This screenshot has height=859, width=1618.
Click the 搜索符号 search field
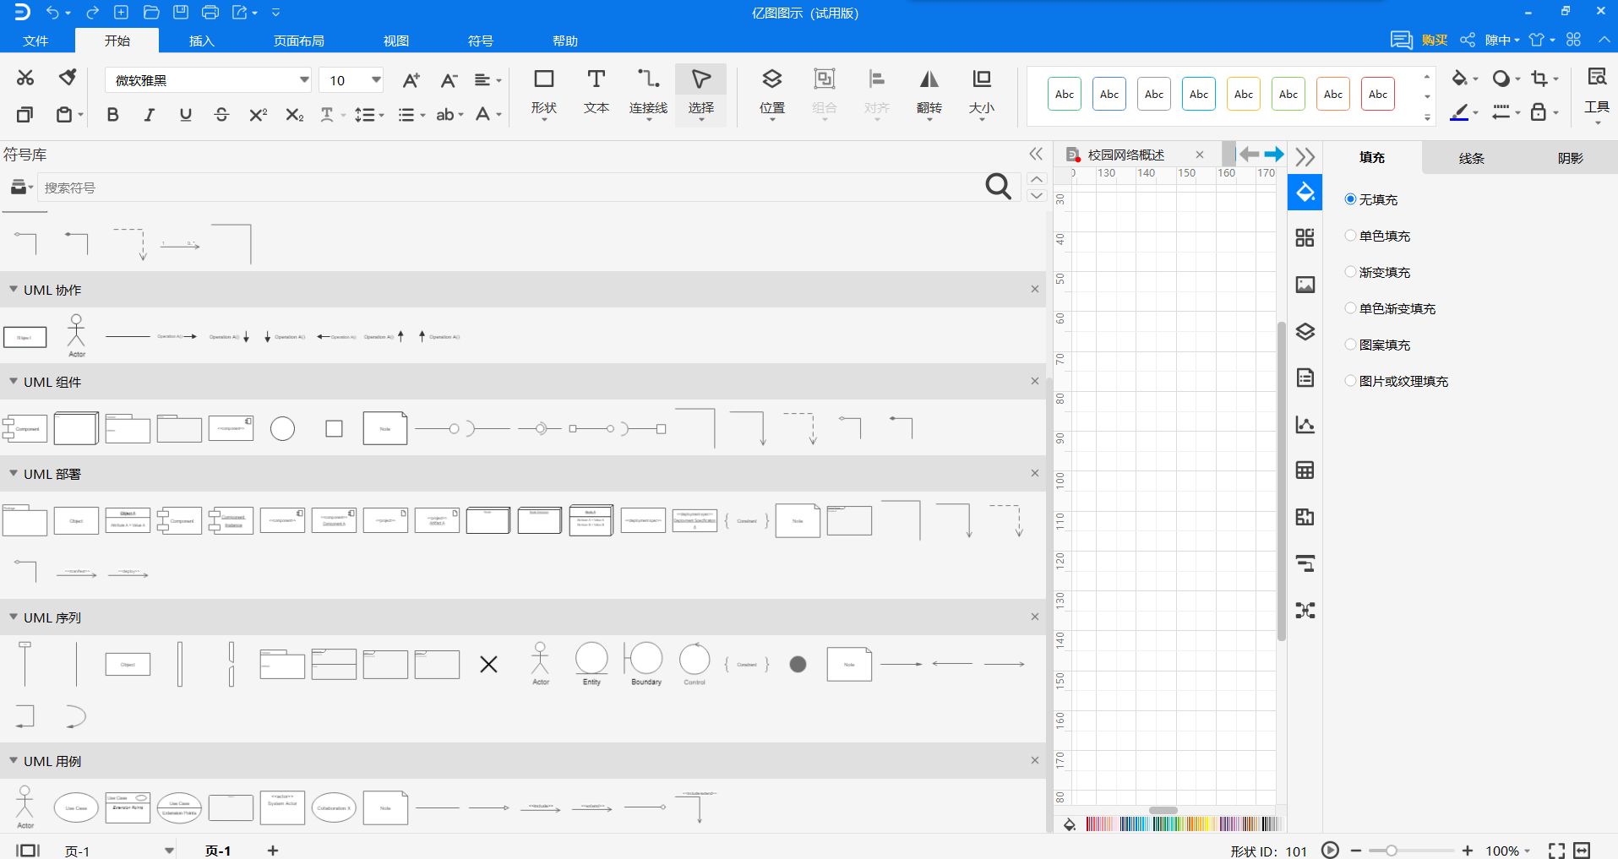click(x=507, y=188)
